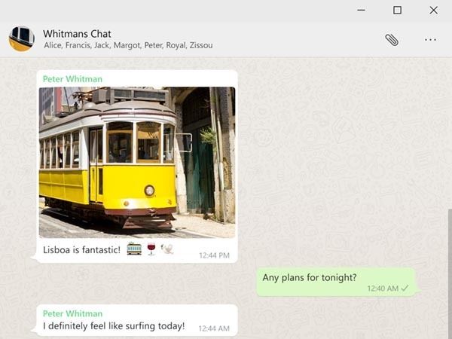Open the attachment paperclip menu
The image size is (452, 339).
point(392,40)
